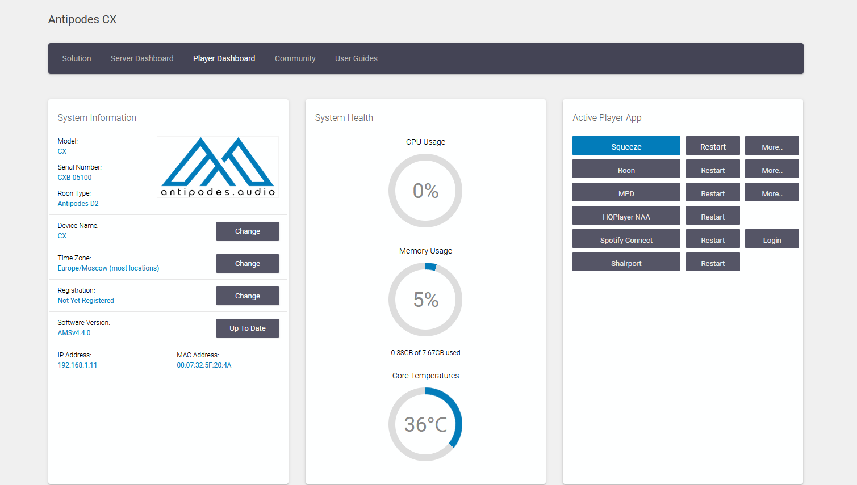The width and height of the screenshot is (857, 485).
Task: Change the Time Zone setting
Action: coord(248,264)
